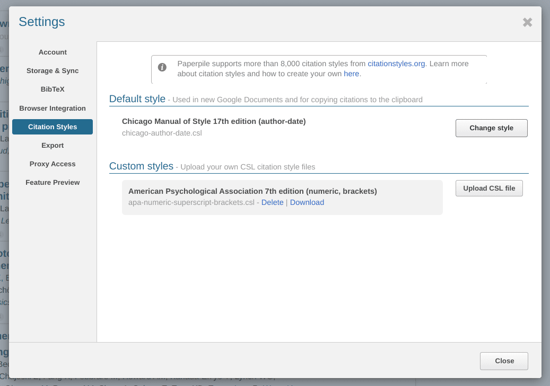This screenshot has width=550, height=386.
Task: Open the 'here' link about citation styles
Action: [351, 74]
